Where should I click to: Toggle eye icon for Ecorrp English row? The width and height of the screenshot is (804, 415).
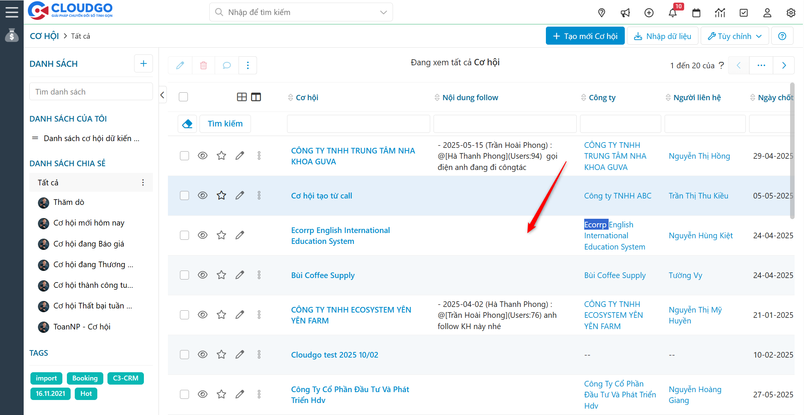(203, 235)
